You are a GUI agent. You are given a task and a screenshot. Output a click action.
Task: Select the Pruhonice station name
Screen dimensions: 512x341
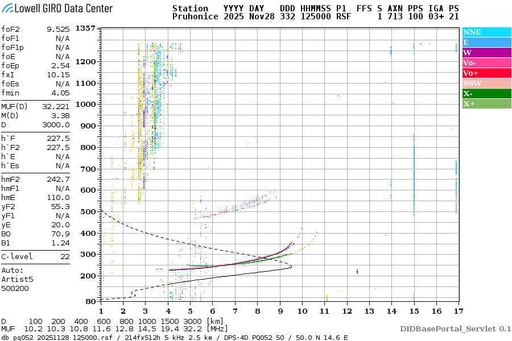tap(195, 17)
